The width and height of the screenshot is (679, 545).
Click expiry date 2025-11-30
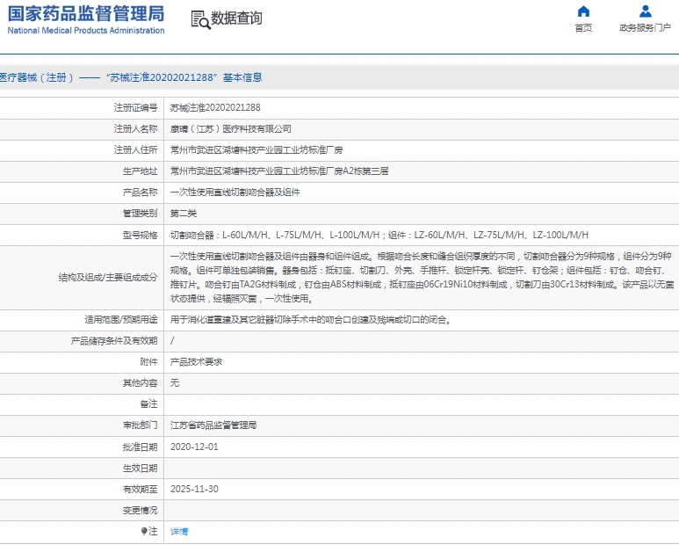coord(194,489)
